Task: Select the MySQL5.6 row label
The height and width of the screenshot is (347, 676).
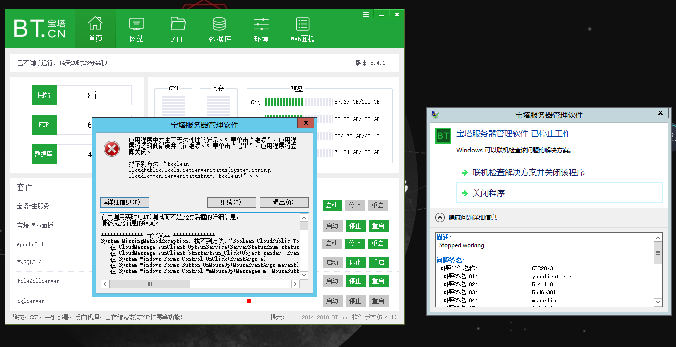Action: click(29, 262)
